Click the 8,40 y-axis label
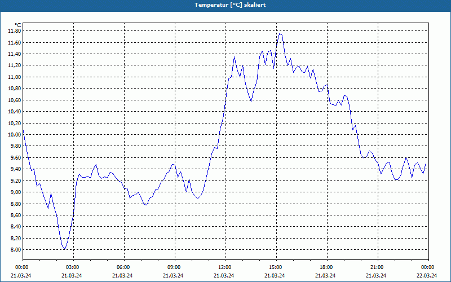 tap(16, 227)
